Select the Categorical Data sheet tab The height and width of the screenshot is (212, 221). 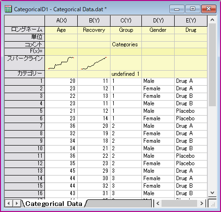[x=54, y=204]
